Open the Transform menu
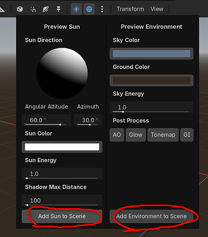The height and width of the screenshot is (237, 208). click(131, 9)
